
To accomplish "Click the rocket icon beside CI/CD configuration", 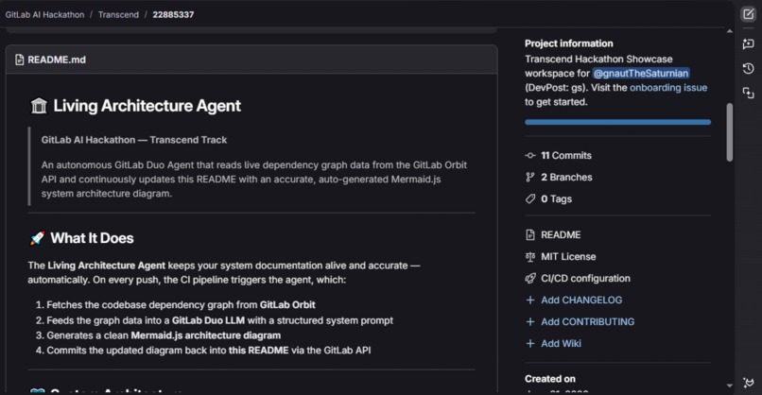I will (530, 279).
